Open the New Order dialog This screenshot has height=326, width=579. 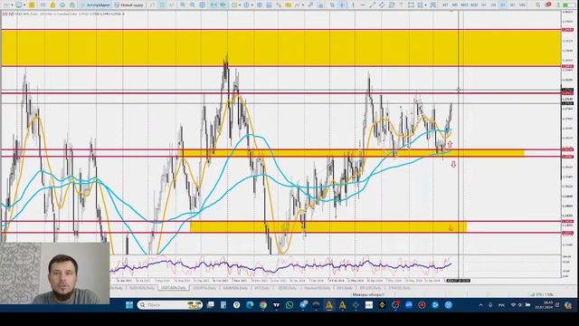click(x=128, y=5)
